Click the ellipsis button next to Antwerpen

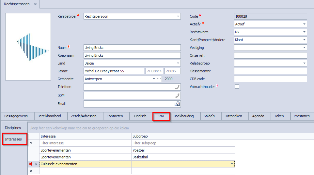click(x=159, y=79)
